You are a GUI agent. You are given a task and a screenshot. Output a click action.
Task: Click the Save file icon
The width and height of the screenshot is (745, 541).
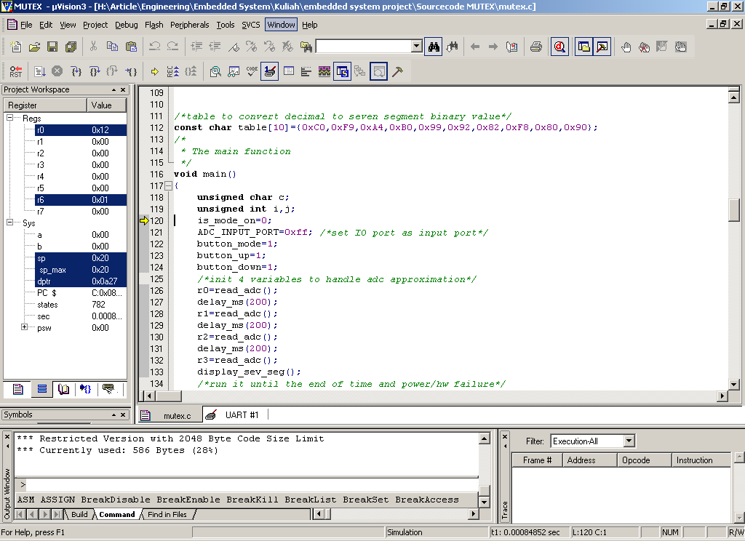[52, 47]
